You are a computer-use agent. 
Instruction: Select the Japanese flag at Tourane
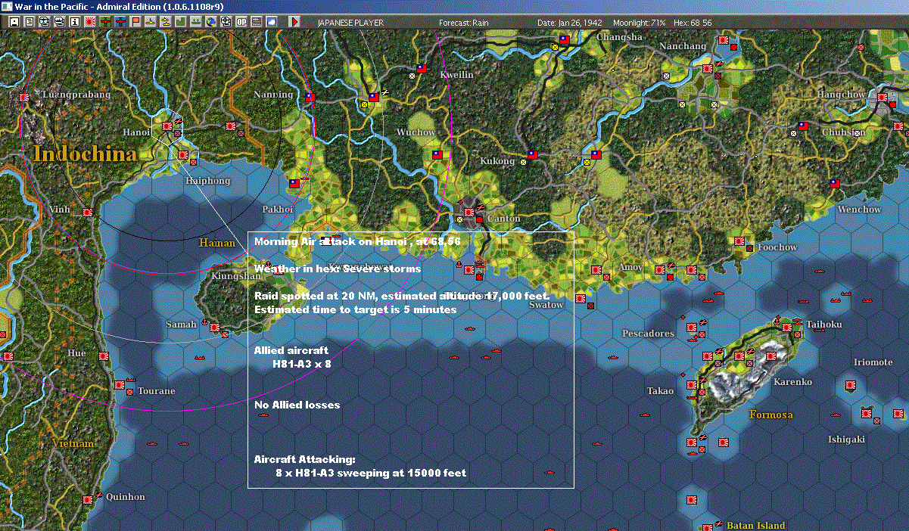(x=120, y=385)
